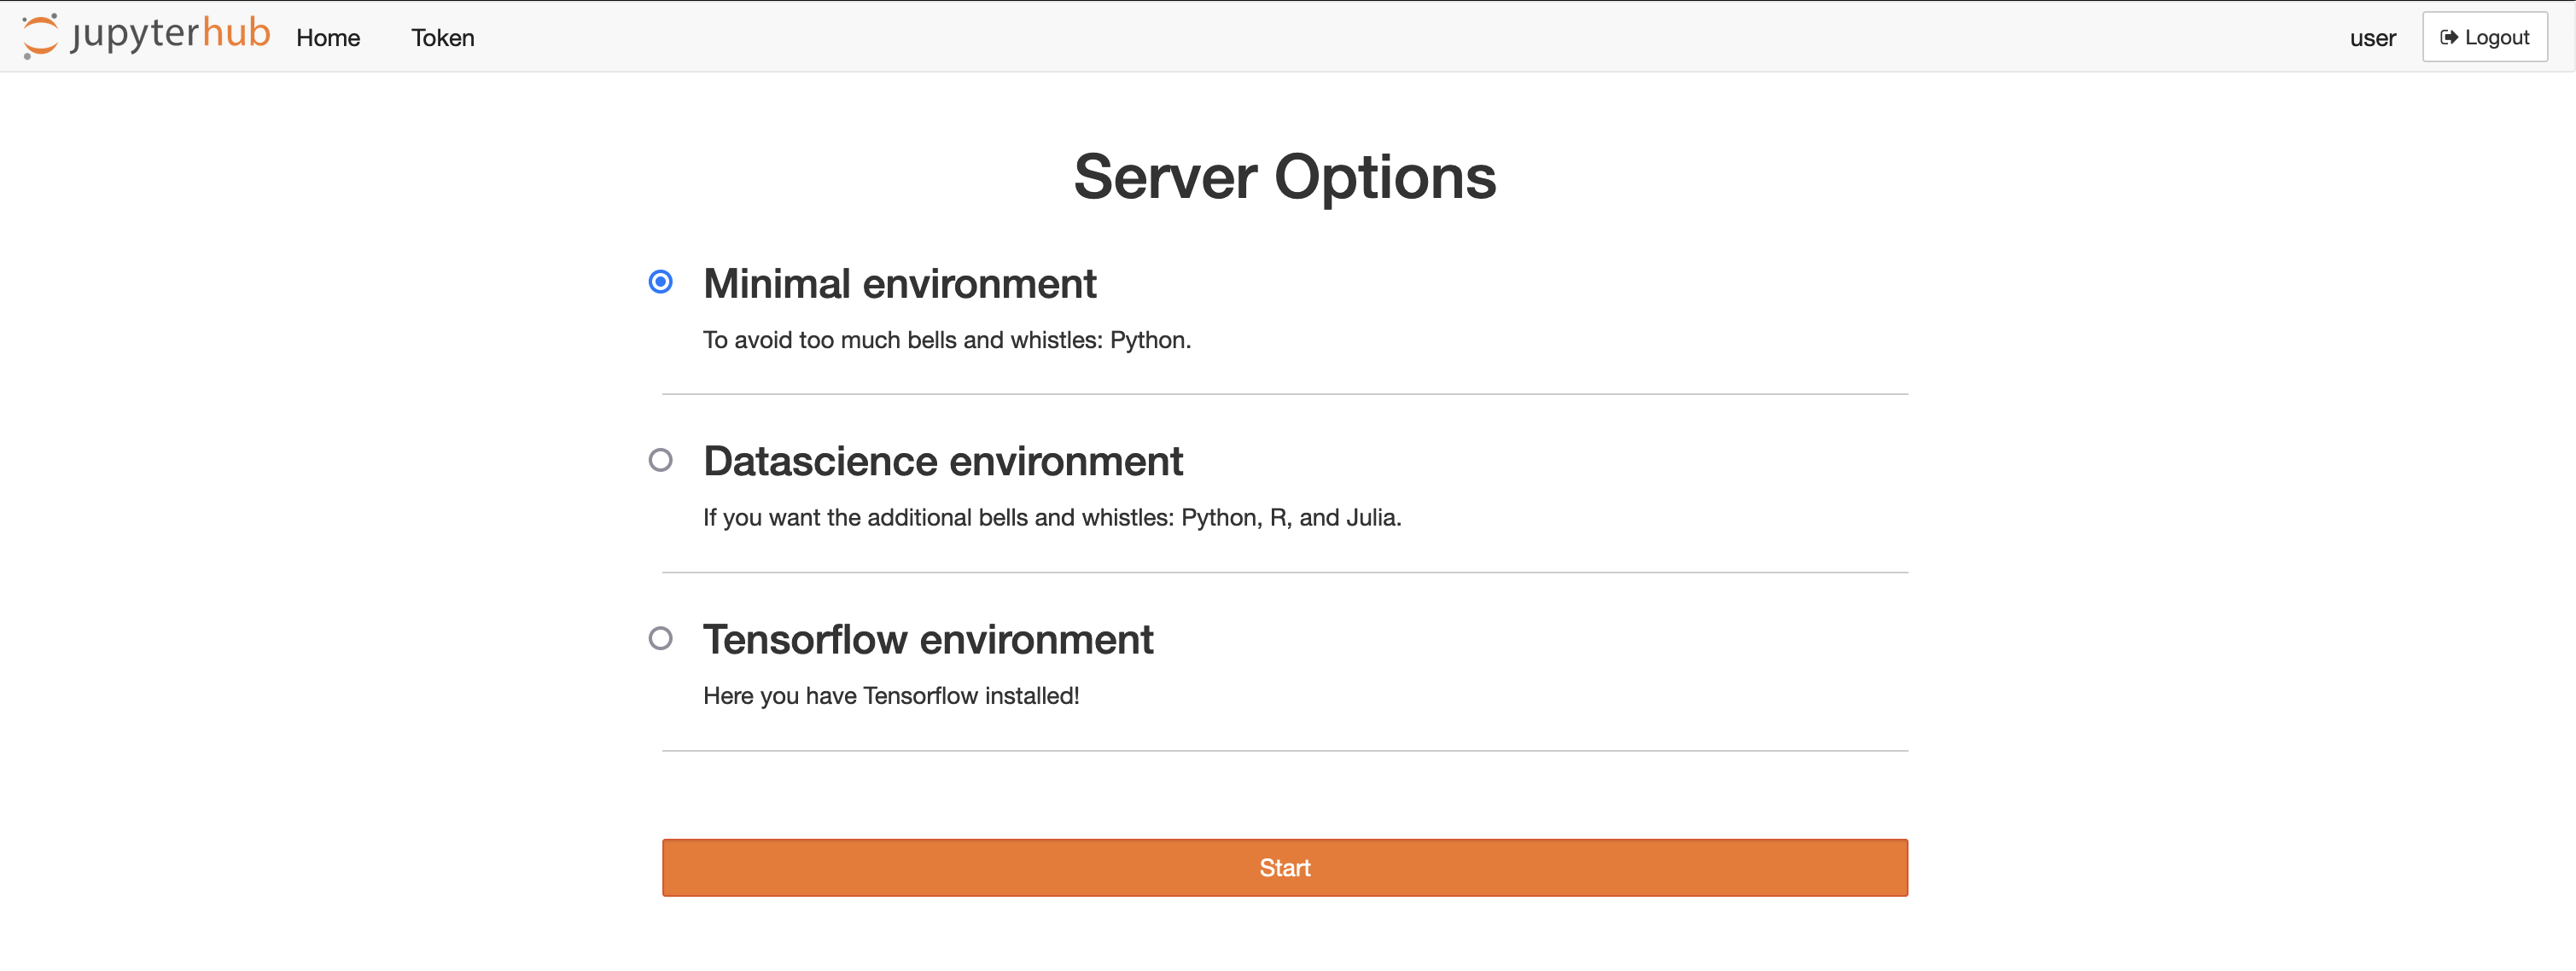Screen dimensions: 2576x971
Task: Click the JupyterHub logo
Action: coord(146,36)
